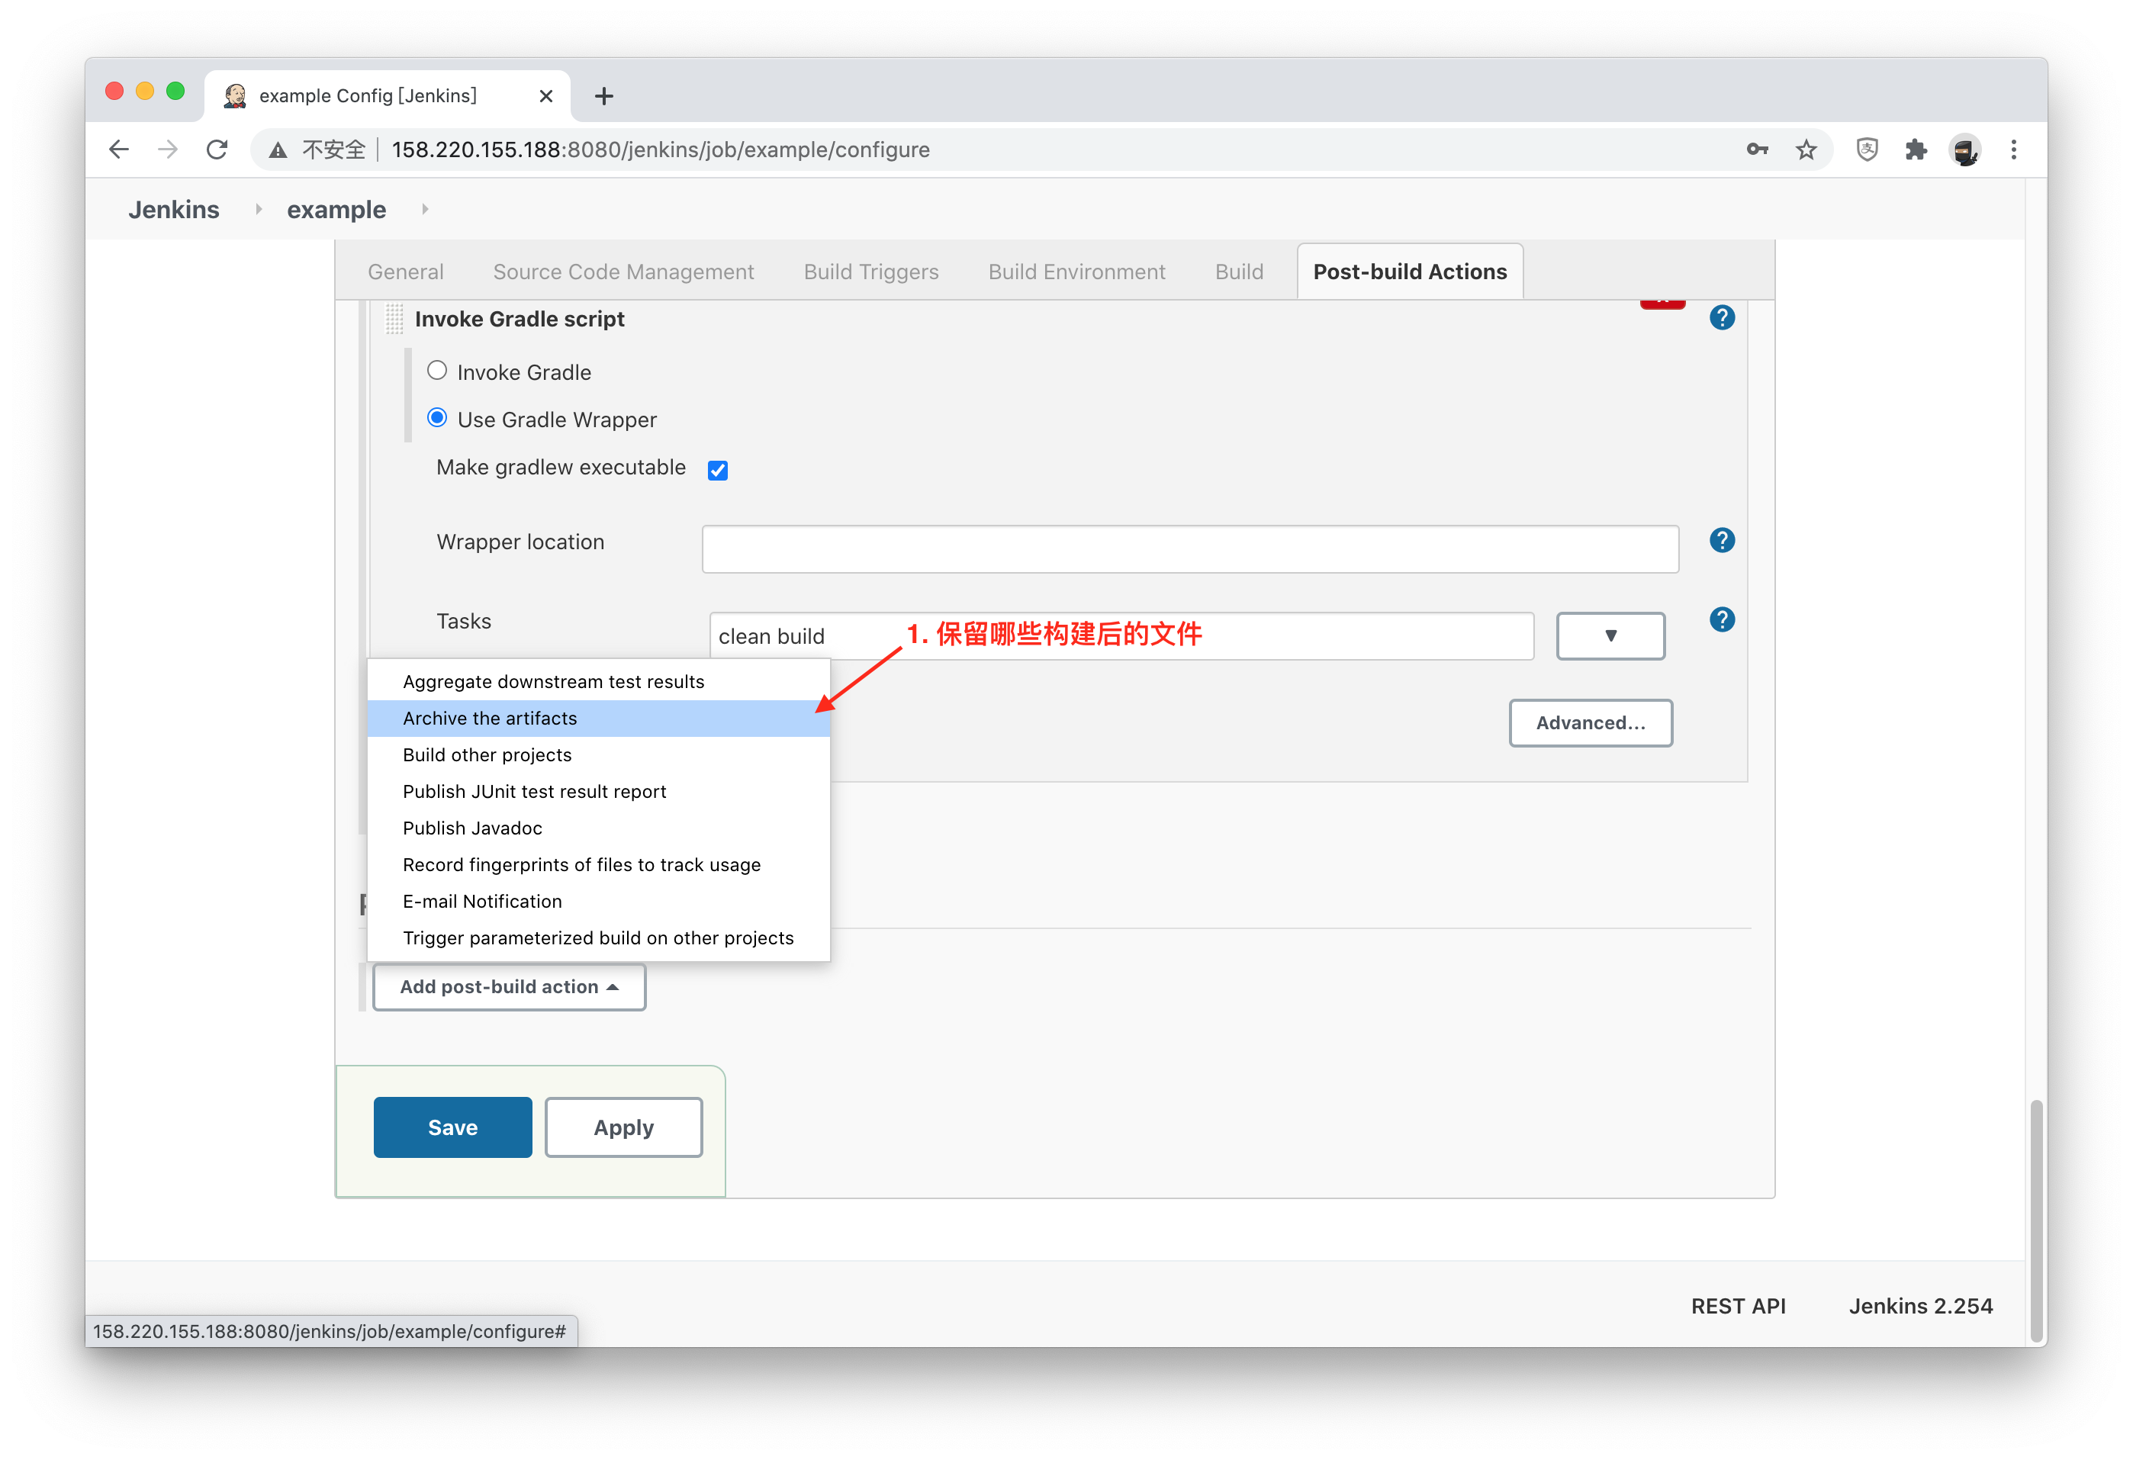The width and height of the screenshot is (2133, 1460).
Task: Bookmark this page with the star icon
Action: coord(1806,150)
